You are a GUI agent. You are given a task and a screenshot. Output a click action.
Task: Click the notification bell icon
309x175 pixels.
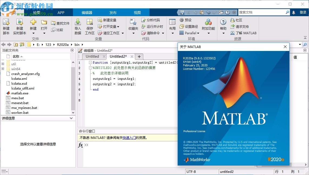tap(293, 12)
